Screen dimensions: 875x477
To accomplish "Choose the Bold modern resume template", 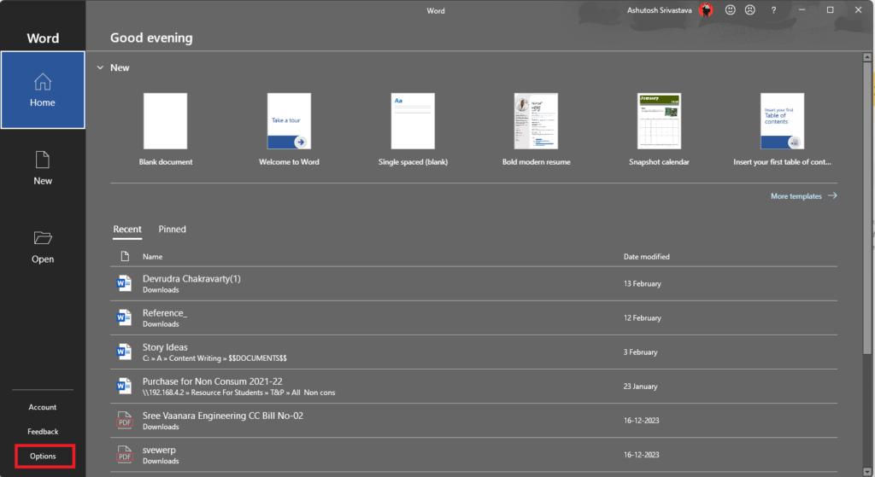I will point(536,122).
